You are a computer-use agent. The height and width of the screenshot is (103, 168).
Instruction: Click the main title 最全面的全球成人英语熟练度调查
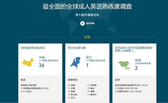pyautogui.click(x=87, y=7)
